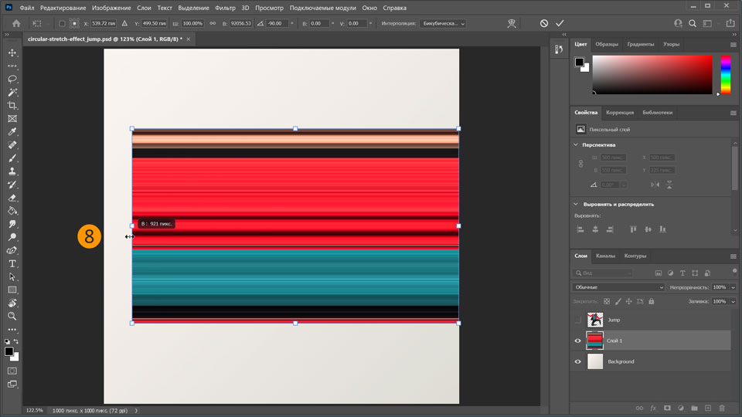The width and height of the screenshot is (742, 417).
Task: Pick the Horizontal Type tool
Action: pyautogui.click(x=12, y=263)
